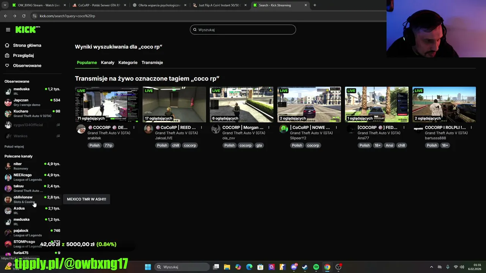This screenshot has width=486, height=273.
Task: Open arabitek stream thumbnail with 71 viewers
Action: point(107,104)
